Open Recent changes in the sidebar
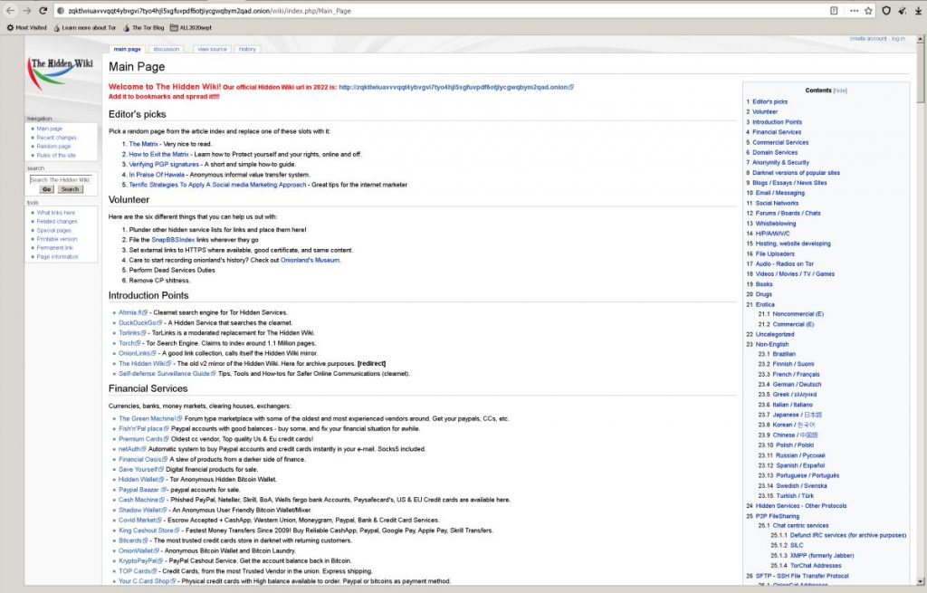Screen dimensions: 927x593 (56, 138)
